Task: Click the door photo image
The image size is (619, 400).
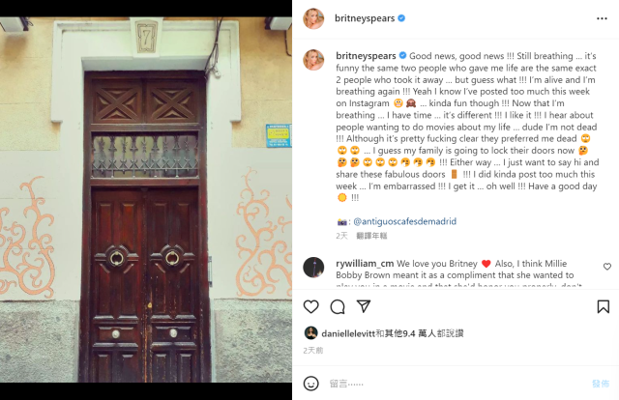Action: 146,200
